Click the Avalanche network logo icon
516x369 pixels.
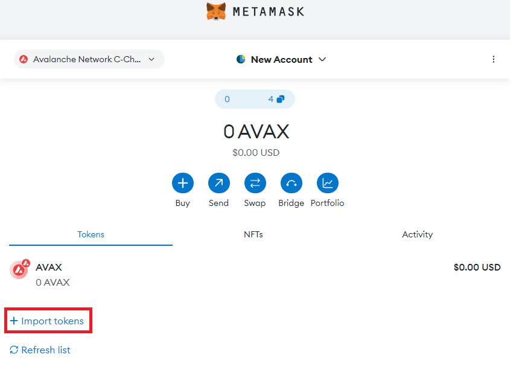click(24, 60)
